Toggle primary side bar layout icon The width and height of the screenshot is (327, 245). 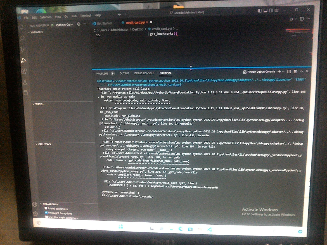[x=260, y=11]
